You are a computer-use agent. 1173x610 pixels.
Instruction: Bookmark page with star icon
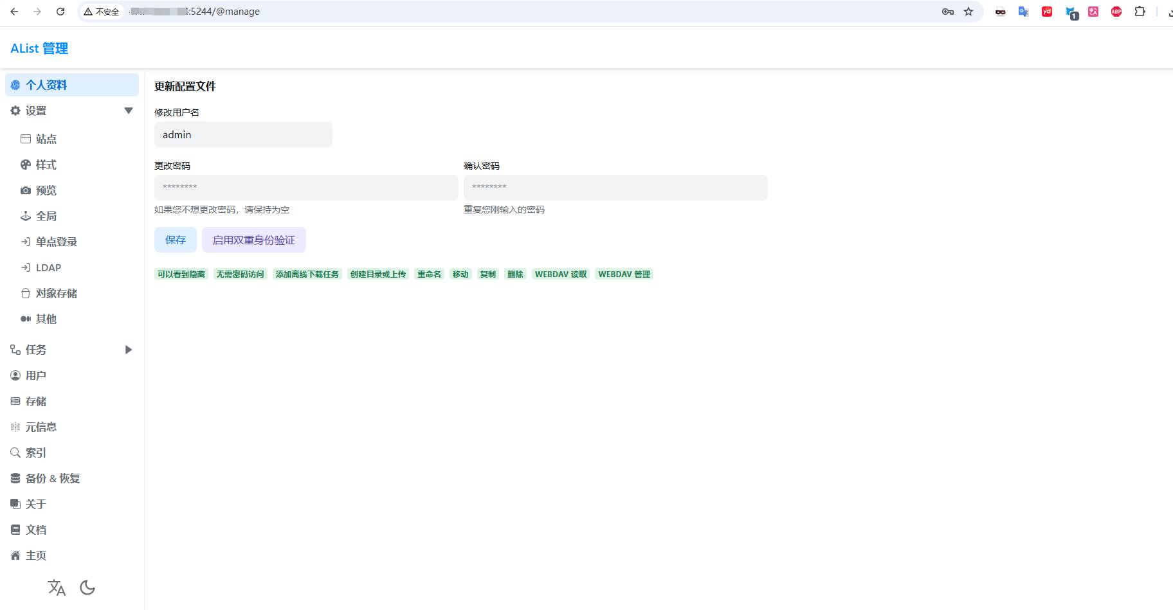pos(968,12)
